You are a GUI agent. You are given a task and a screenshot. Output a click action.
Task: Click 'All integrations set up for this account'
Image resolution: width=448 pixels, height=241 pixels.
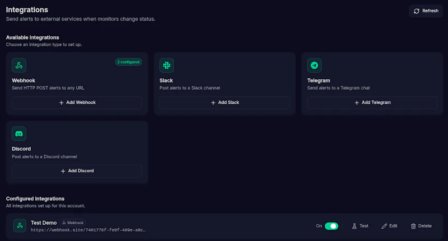[45, 206]
